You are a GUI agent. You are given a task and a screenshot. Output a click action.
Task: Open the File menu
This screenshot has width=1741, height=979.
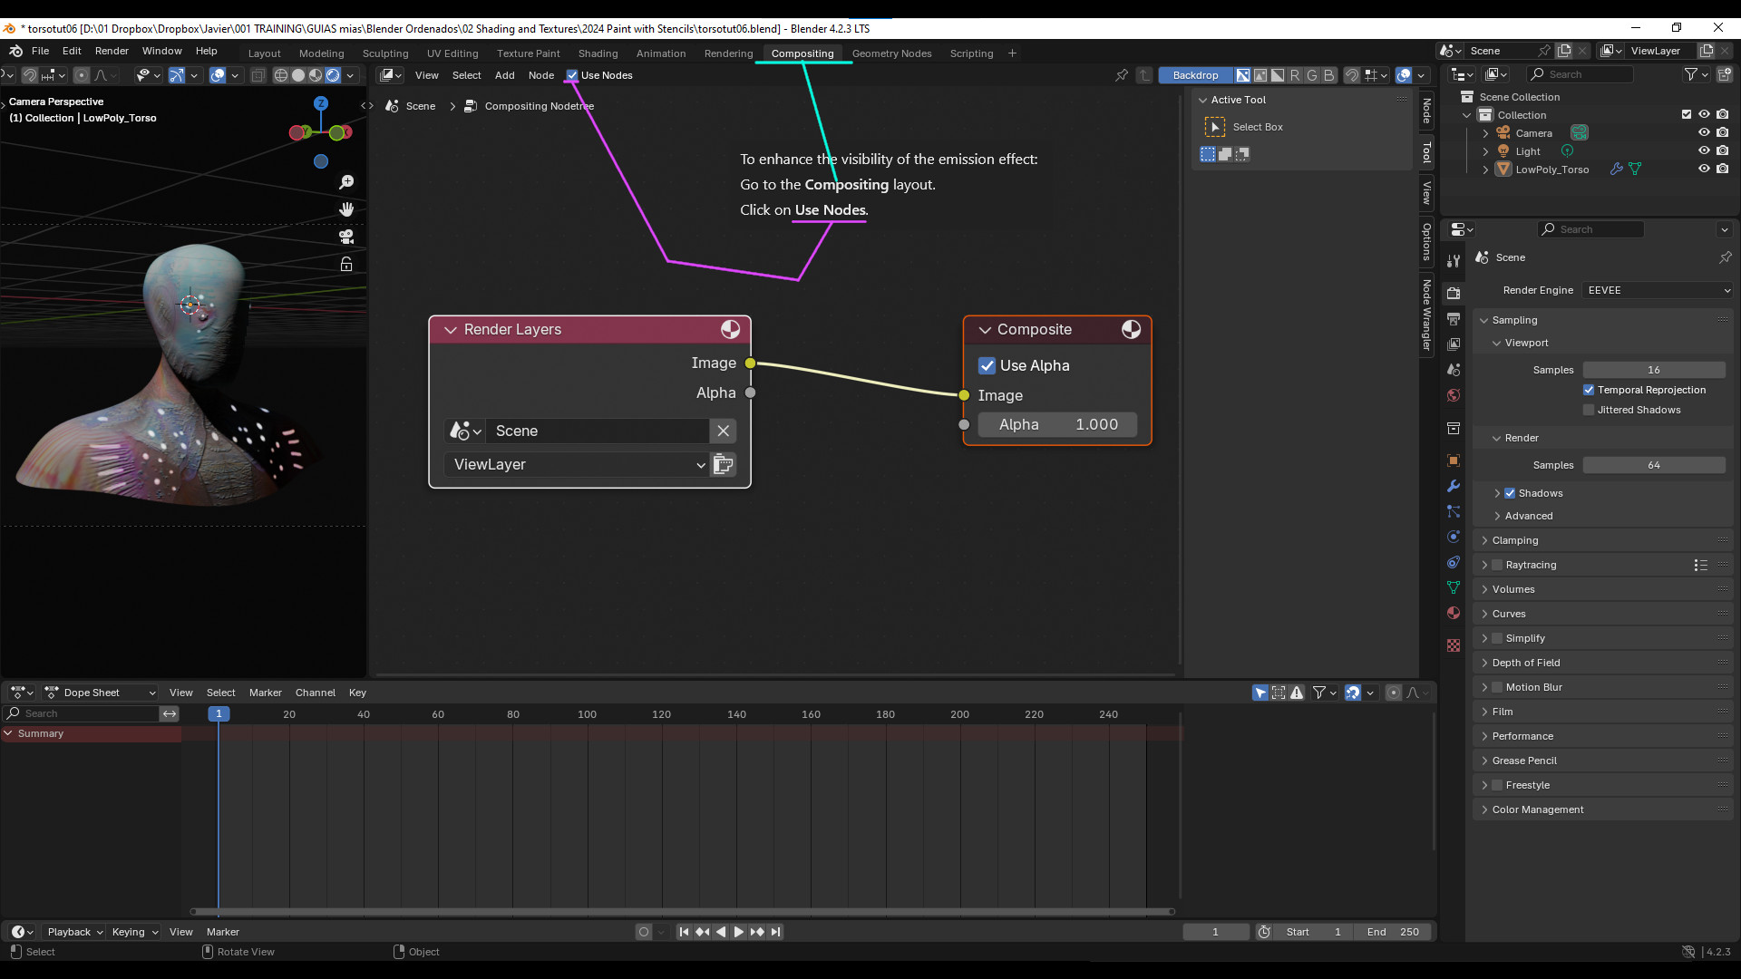click(41, 52)
